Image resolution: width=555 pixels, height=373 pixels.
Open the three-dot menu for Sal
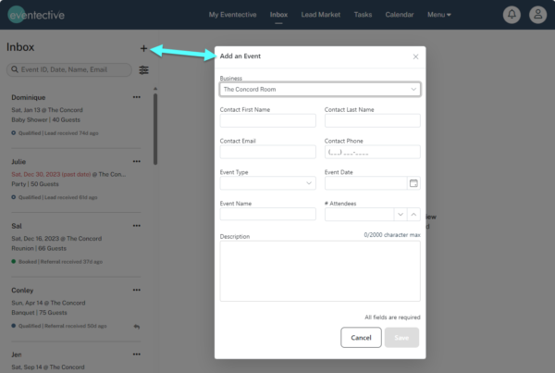pos(137,226)
